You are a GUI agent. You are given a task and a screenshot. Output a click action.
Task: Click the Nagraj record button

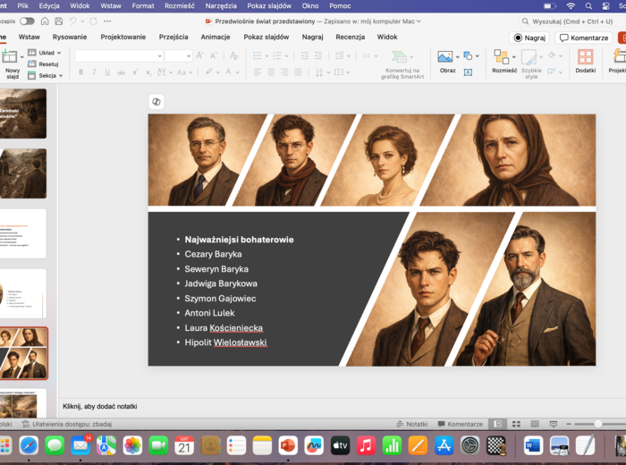pyautogui.click(x=529, y=38)
